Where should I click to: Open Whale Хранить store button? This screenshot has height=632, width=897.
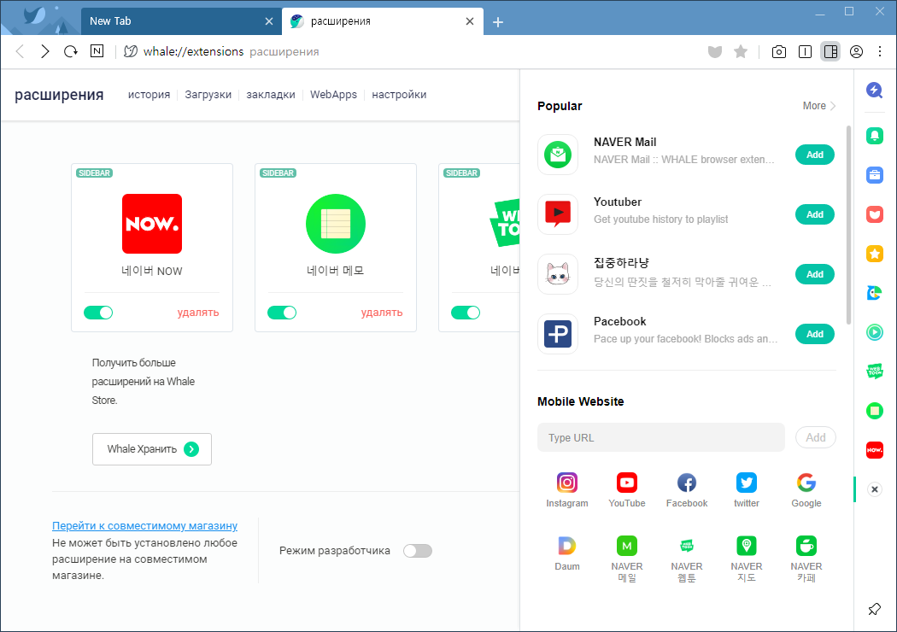[152, 449]
